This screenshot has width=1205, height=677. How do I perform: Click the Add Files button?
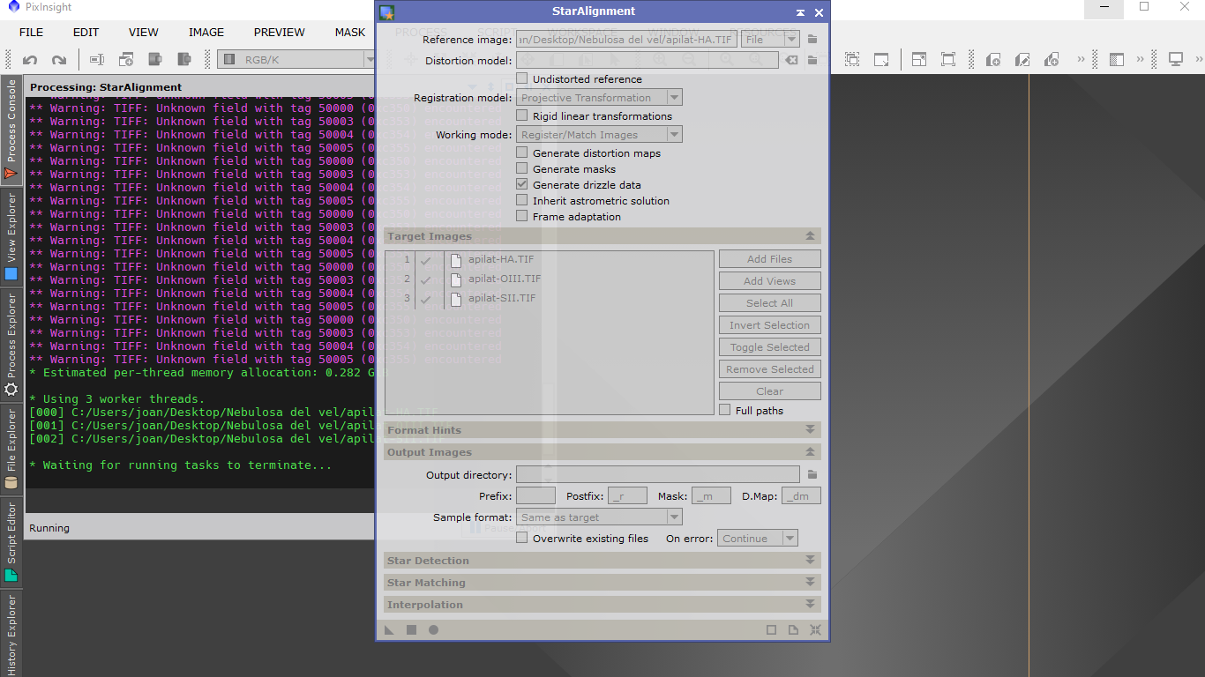(x=770, y=259)
